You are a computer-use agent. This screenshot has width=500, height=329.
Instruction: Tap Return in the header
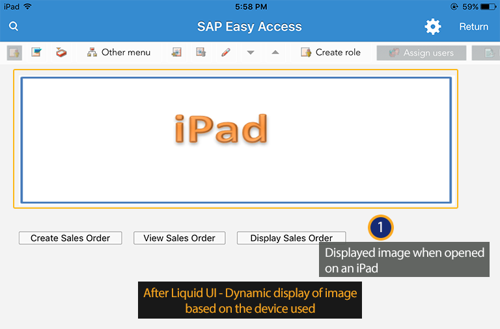coord(473,27)
